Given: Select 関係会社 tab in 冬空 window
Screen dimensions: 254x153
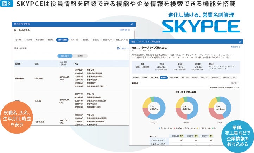Looking at the screenshot, I should (85, 40).
